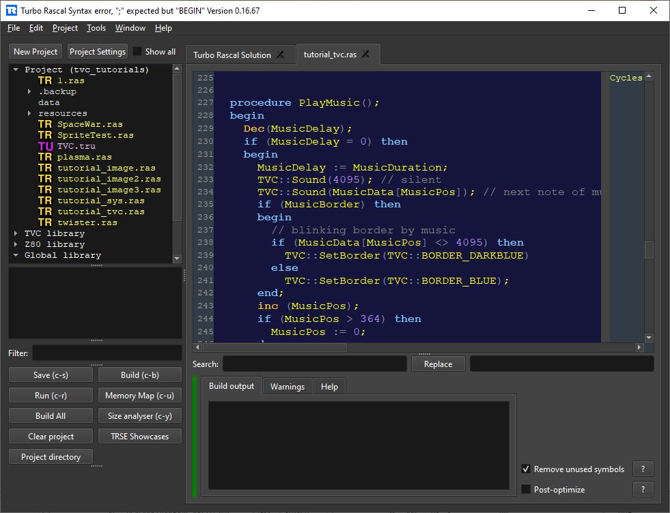The width and height of the screenshot is (670, 513).
Task: Switch to the Warnings tab
Action: [287, 387]
